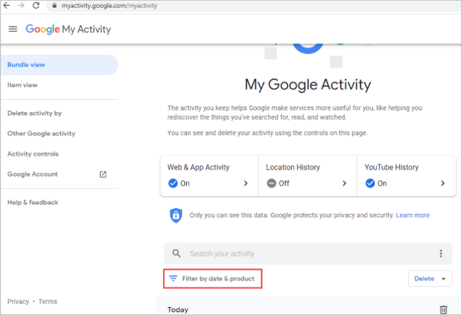Click the privacy shield lock icon

click(x=176, y=215)
